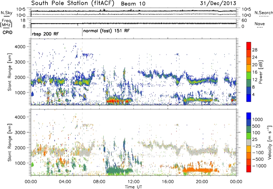This screenshot has width=273, height=189.
Task: Click the grey -25 to 25 velocity segment
Action: (249, 143)
